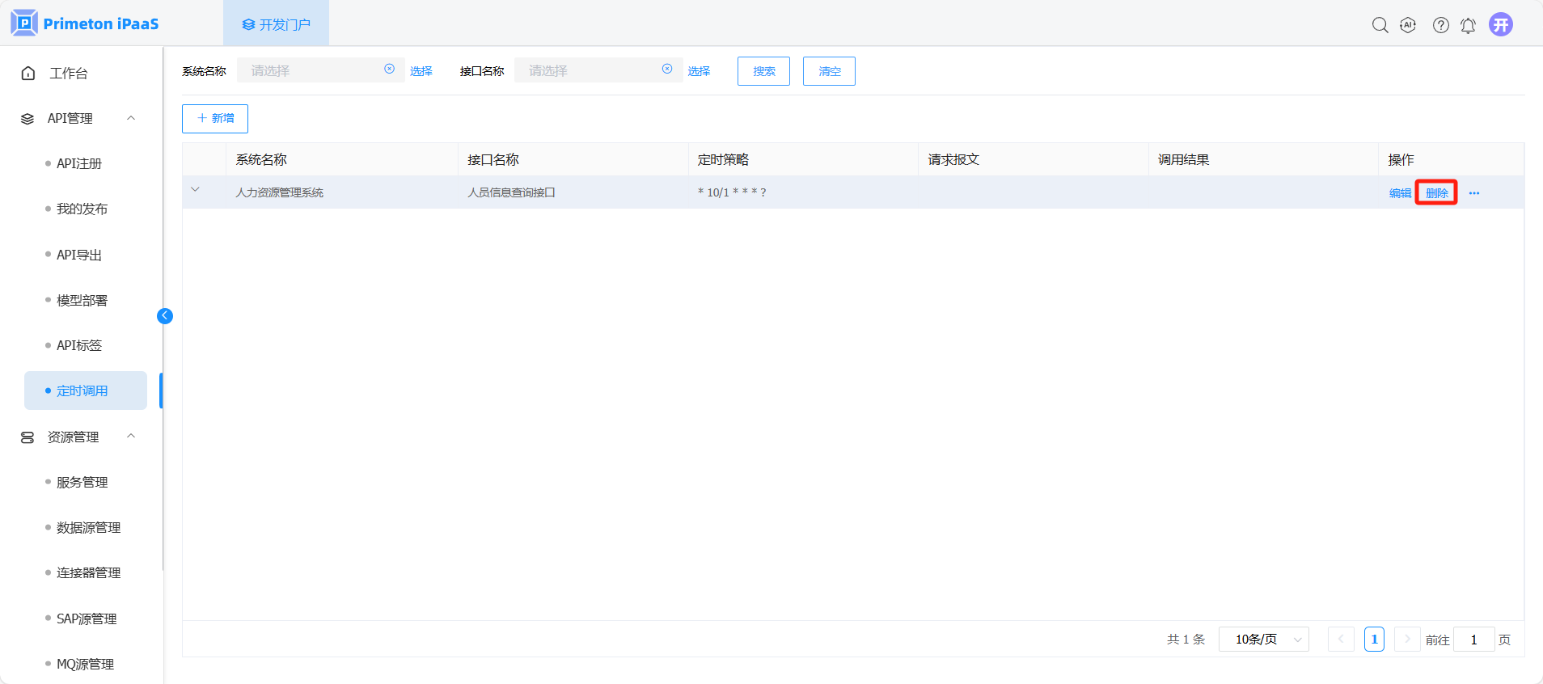Open more actions ellipsis in the table row
The image size is (1543, 684).
pos(1474,193)
